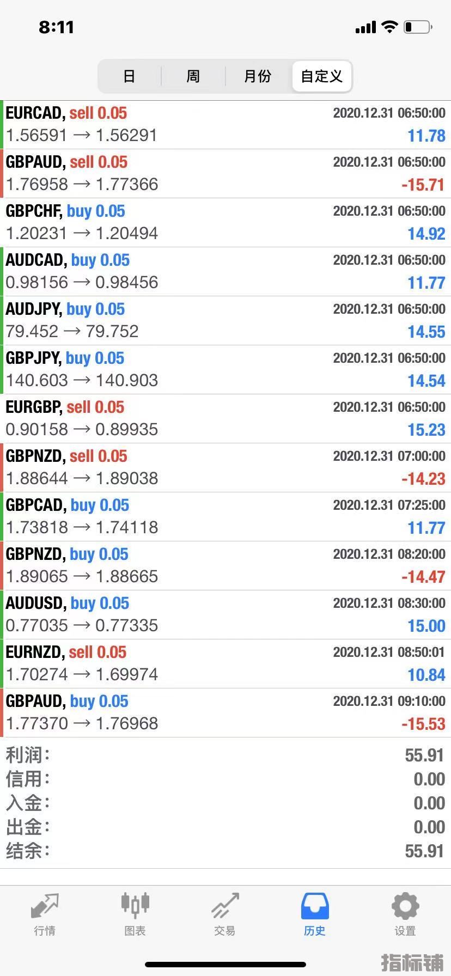Switch to the 周 week tab
This screenshot has height=976, width=451.
coord(193,76)
